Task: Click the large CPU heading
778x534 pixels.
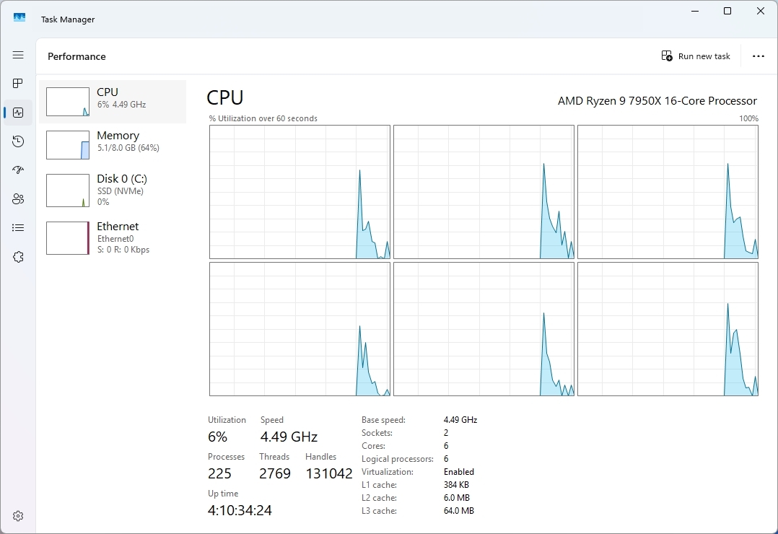Action: click(224, 97)
